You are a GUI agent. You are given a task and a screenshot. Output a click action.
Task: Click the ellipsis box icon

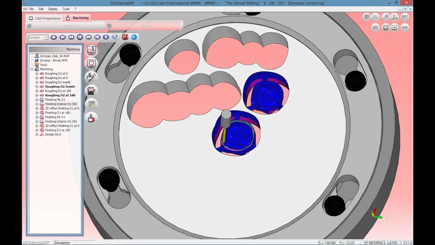point(376,28)
